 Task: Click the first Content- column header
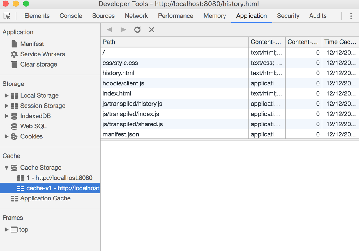tap(267, 42)
